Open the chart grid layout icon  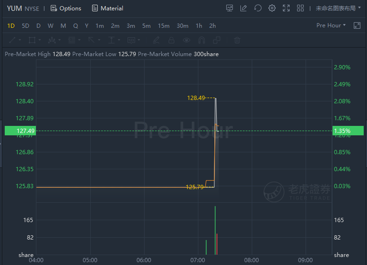[300, 8]
